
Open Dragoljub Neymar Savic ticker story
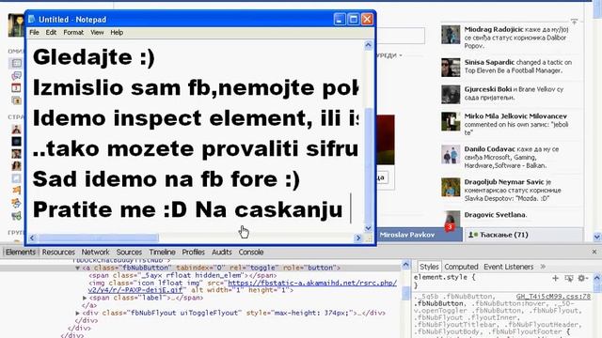coord(511,190)
